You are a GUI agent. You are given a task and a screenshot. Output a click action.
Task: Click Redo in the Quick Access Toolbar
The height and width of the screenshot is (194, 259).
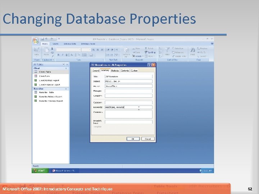click(52, 39)
